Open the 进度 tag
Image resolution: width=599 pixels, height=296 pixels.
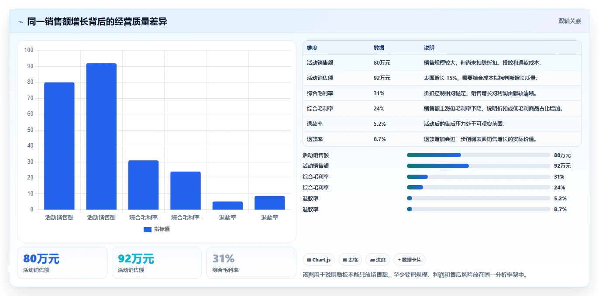[378, 260]
